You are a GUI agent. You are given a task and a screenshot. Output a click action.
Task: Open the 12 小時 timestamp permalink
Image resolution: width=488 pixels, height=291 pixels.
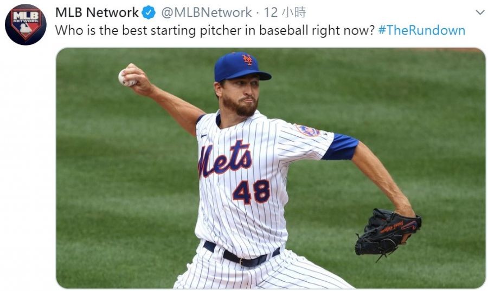click(x=285, y=12)
